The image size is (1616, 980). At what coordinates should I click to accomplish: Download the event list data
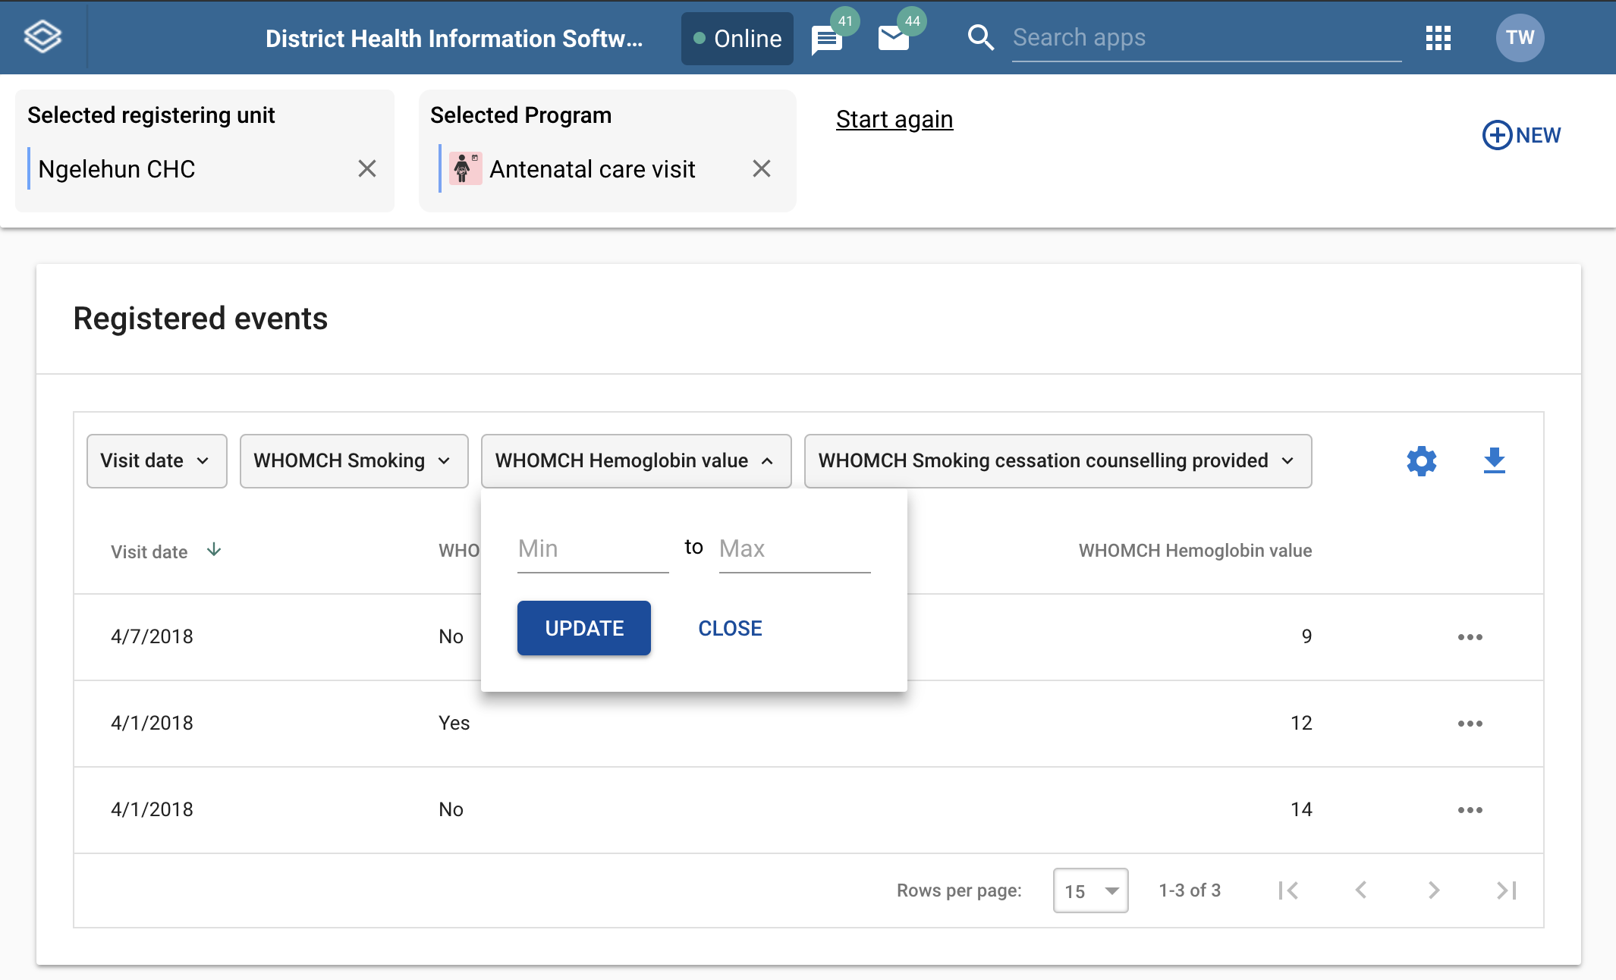[x=1494, y=460]
